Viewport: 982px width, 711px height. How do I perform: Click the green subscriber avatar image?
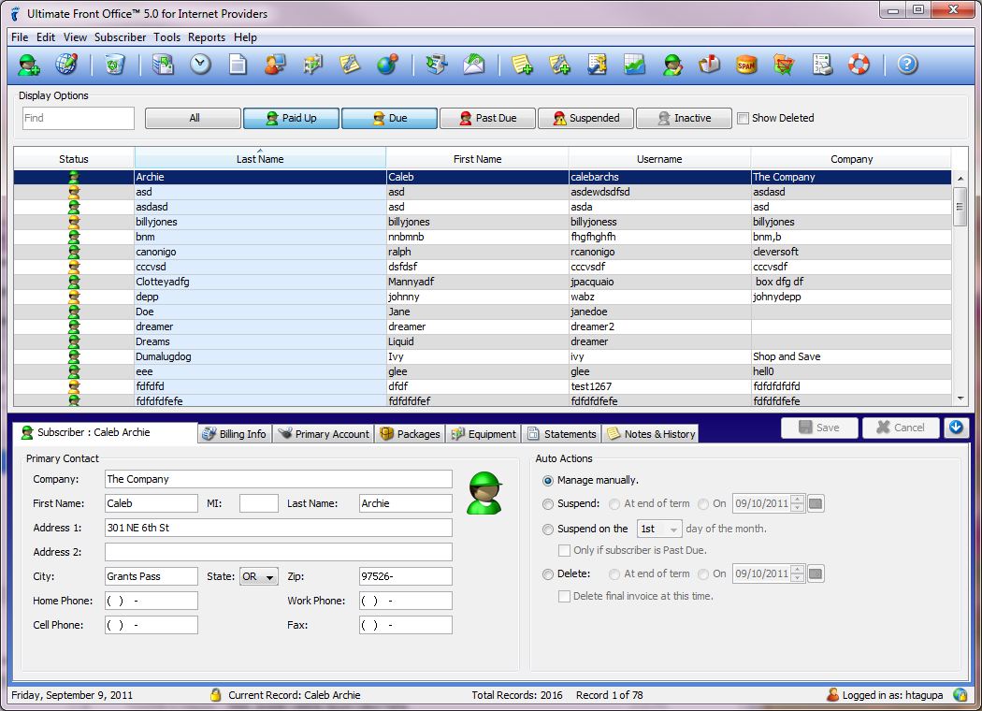(x=484, y=493)
